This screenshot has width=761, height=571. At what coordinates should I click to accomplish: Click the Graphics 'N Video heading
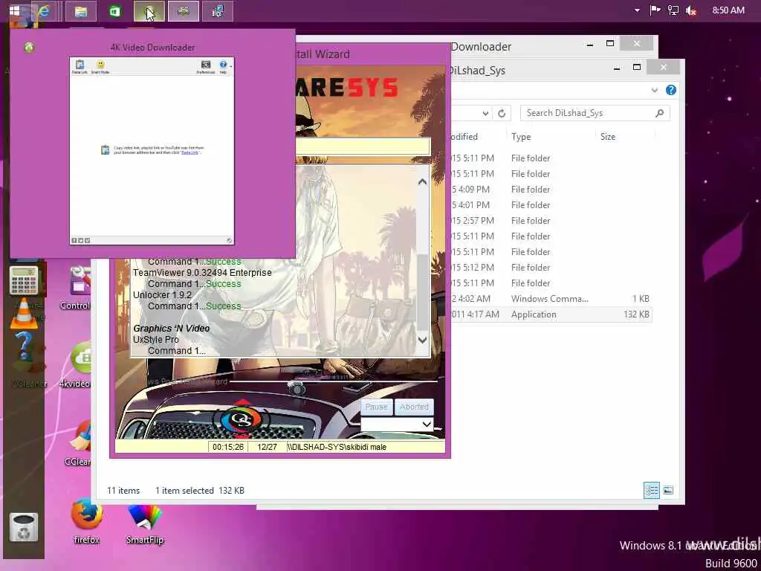(x=172, y=328)
